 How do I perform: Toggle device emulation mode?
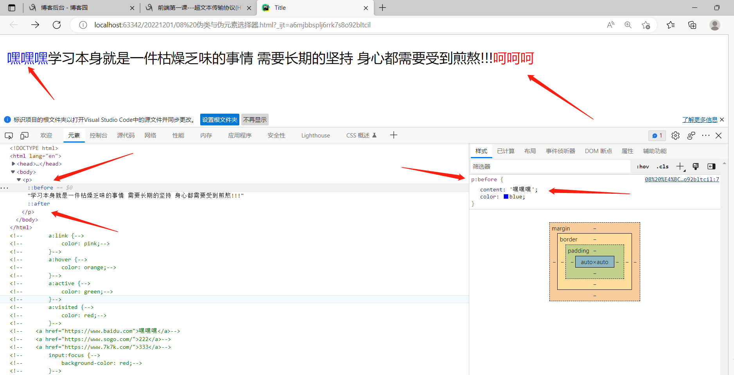click(24, 136)
